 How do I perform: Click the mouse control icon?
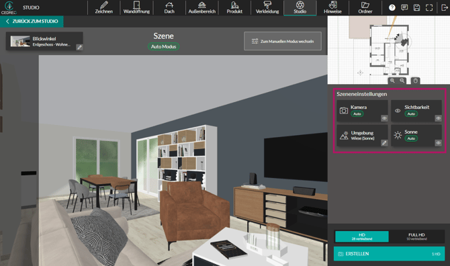[x=415, y=81]
